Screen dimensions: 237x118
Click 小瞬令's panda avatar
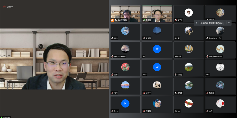click(157, 85)
